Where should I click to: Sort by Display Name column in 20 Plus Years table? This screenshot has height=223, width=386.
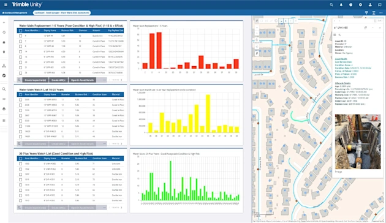50,159
